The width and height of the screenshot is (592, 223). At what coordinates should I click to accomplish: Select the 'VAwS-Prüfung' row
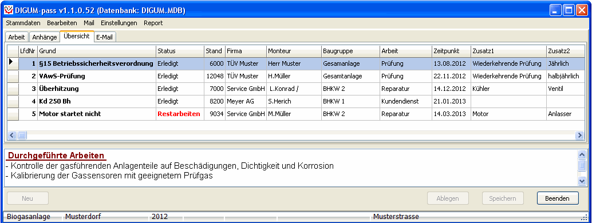[296, 76]
